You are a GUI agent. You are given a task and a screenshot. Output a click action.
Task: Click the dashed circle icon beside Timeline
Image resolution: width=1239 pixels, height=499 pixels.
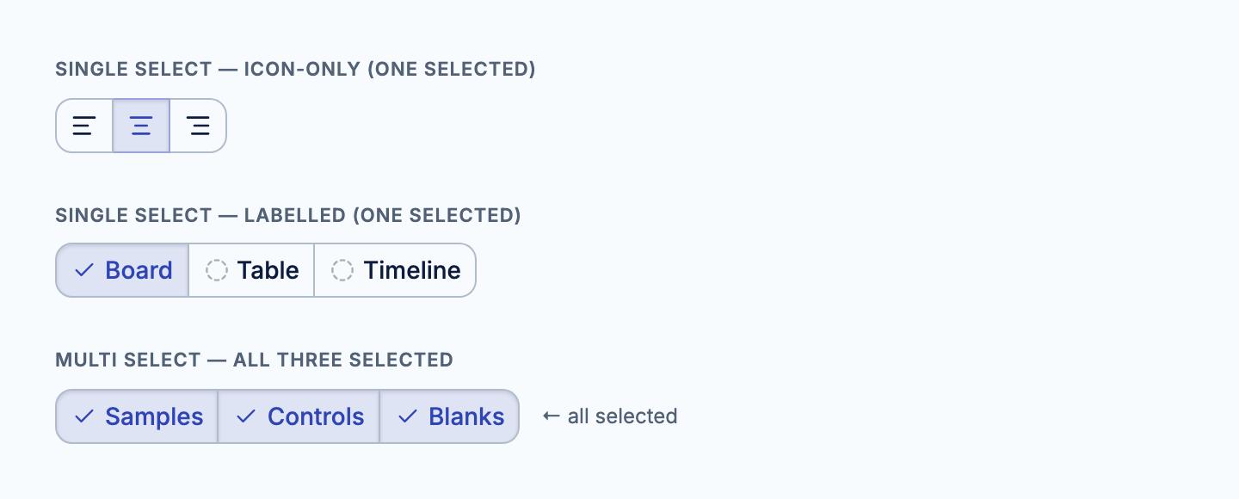[x=342, y=270]
